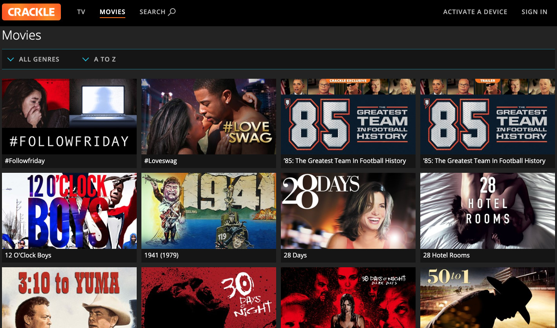
Task: Open the 28 Days movie thumbnail
Action: tap(348, 211)
